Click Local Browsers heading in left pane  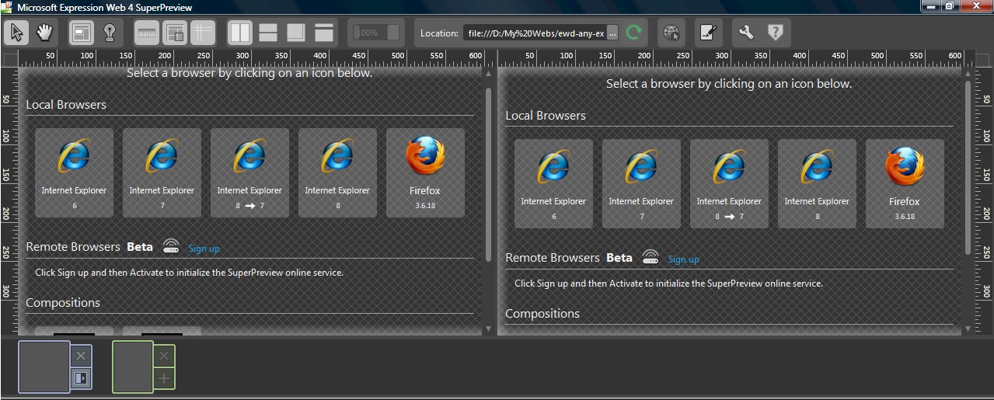pos(66,105)
